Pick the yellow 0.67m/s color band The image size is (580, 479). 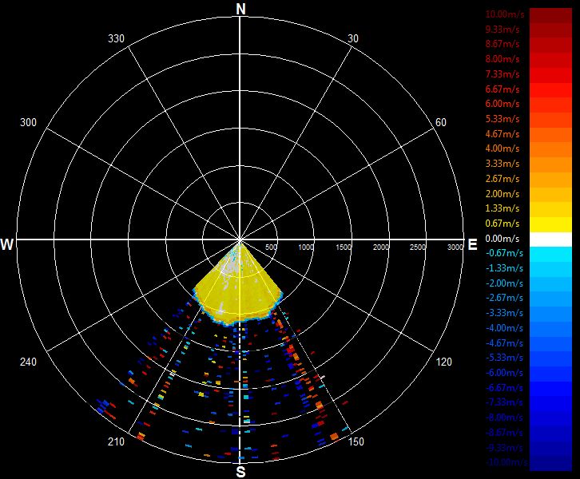click(550, 224)
